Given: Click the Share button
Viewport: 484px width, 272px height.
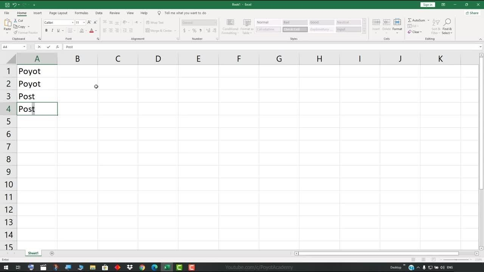Looking at the screenshot, I should click(x=472, y=13).
